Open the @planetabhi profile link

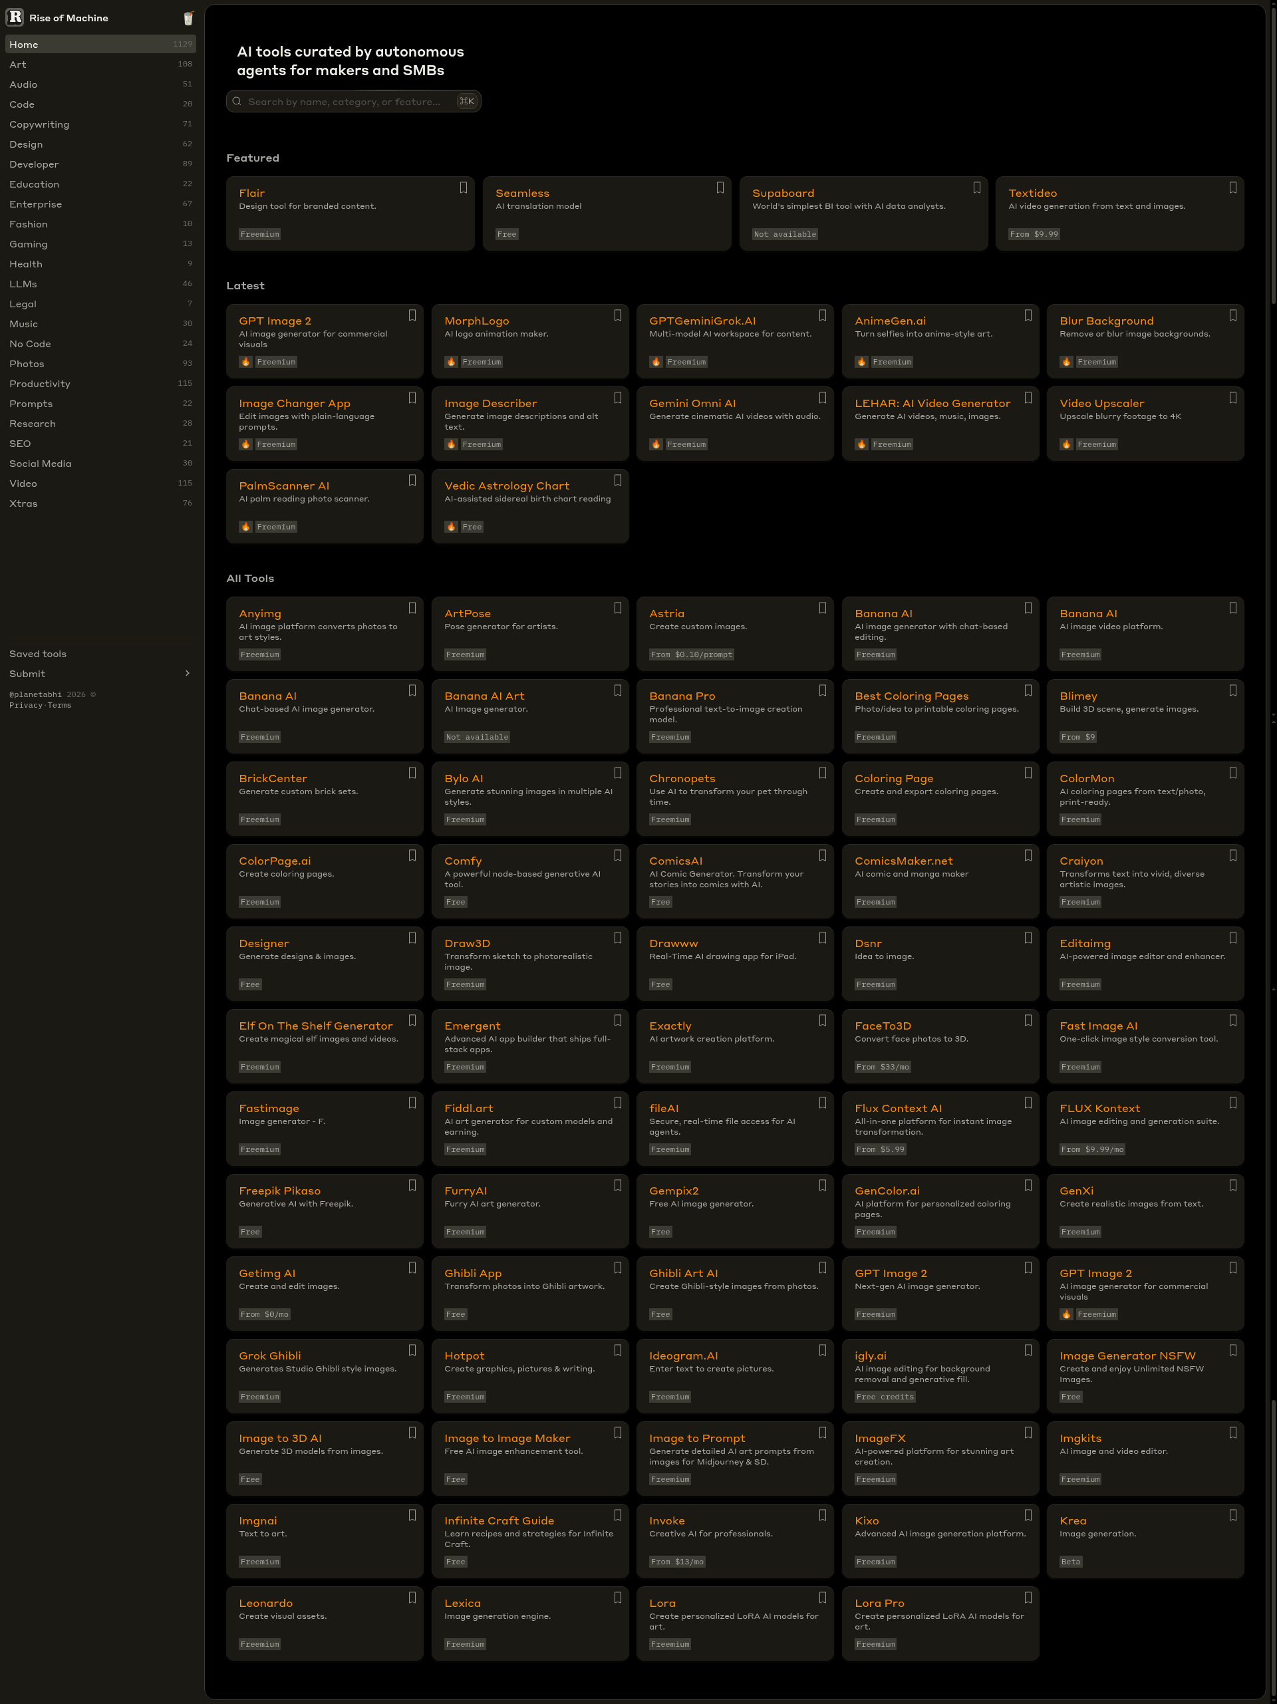tap(35, 694)
